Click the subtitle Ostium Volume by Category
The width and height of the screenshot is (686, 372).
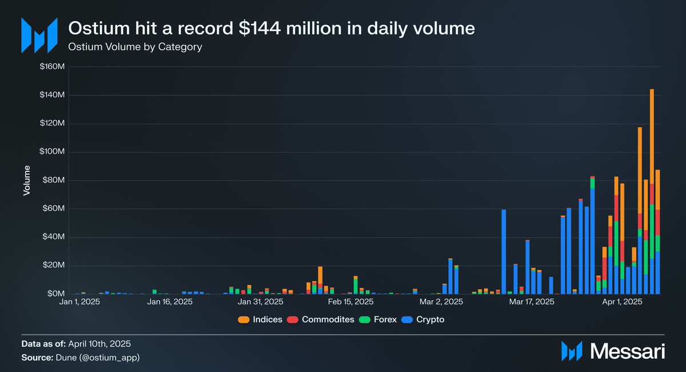pos(135,47)
